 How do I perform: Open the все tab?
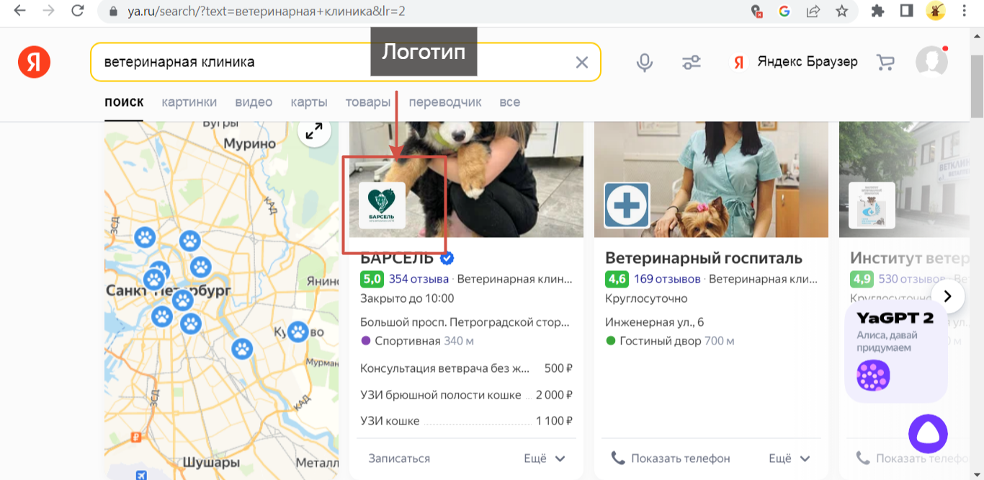coord(509,102)
